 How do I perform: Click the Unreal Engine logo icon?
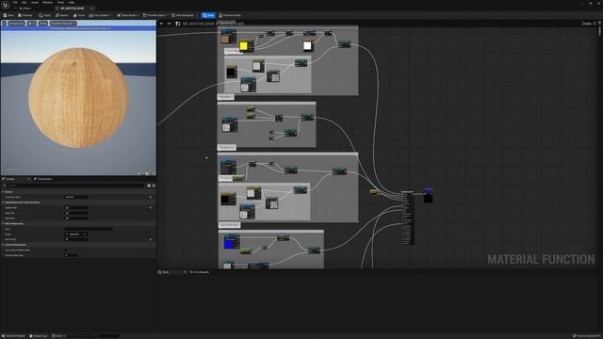pos(6,6)
